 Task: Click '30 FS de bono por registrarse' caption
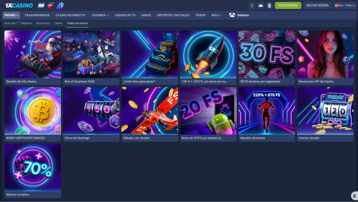260,81
